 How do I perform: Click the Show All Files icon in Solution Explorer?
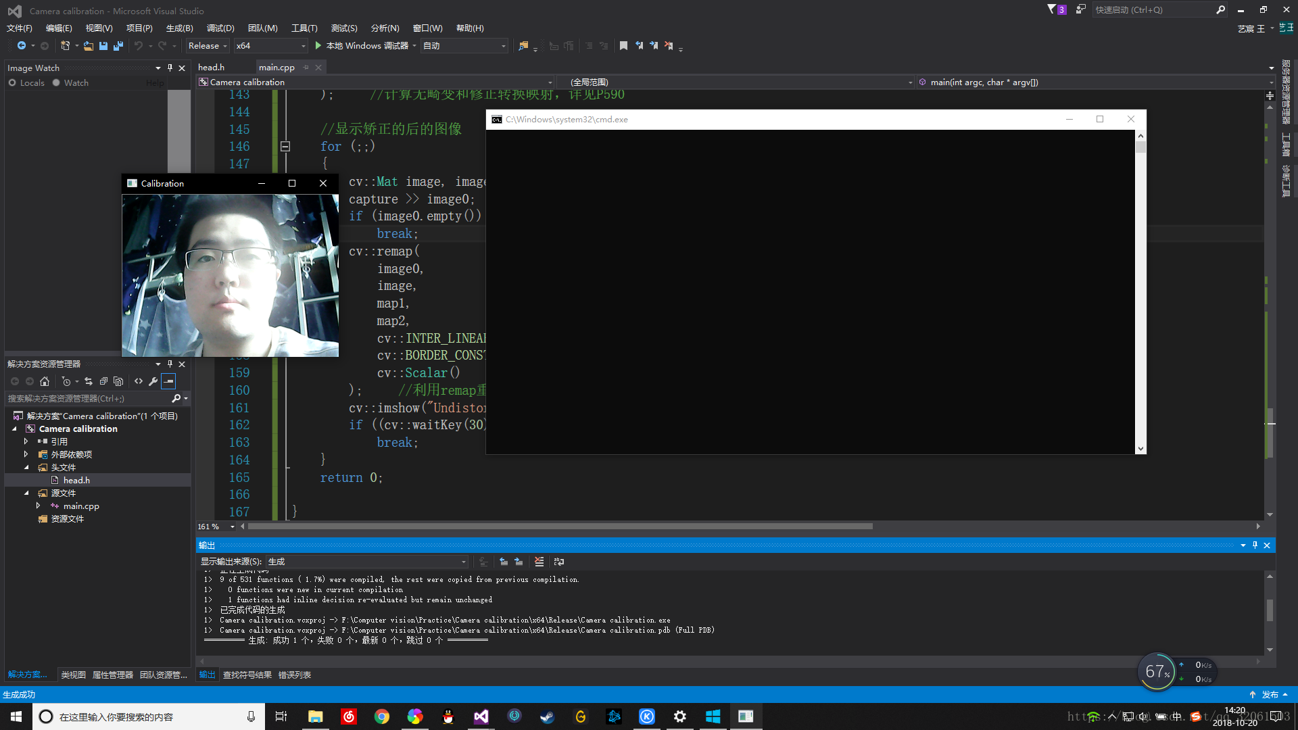coord(118,381)
